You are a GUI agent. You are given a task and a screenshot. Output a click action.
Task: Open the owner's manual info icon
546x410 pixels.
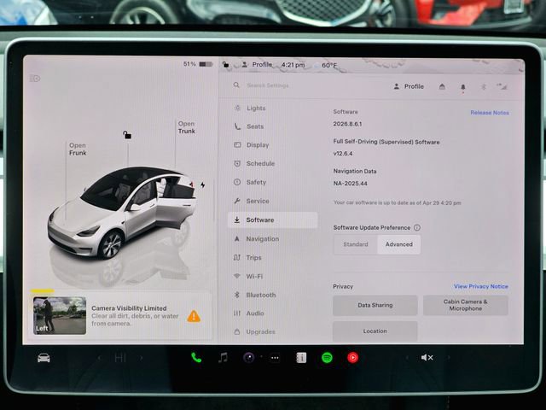[x=301, y=358]
